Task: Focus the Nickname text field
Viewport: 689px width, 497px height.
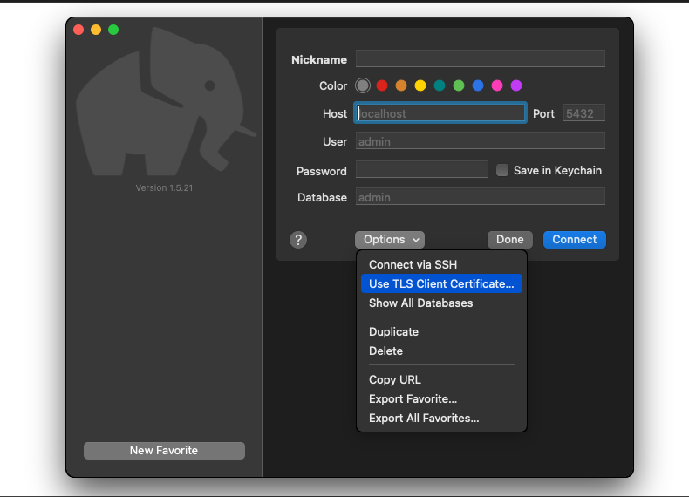Action: coord(480,59)
